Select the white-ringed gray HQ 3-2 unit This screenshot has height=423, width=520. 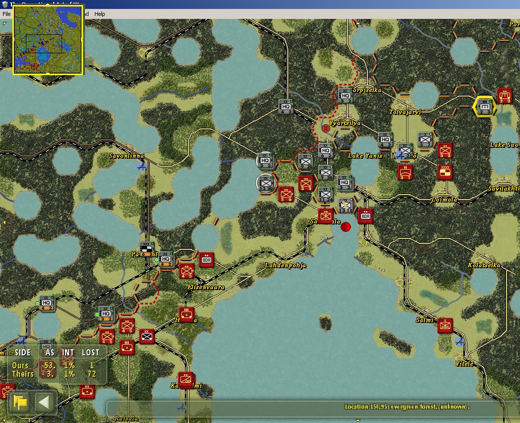pyautogui.click(x=265, y=161)
